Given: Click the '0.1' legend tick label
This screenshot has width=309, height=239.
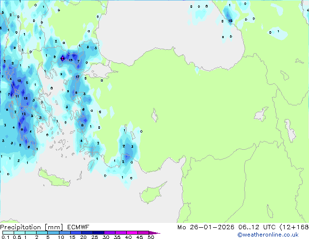Looking at the screenshot, I should [5, 237].
